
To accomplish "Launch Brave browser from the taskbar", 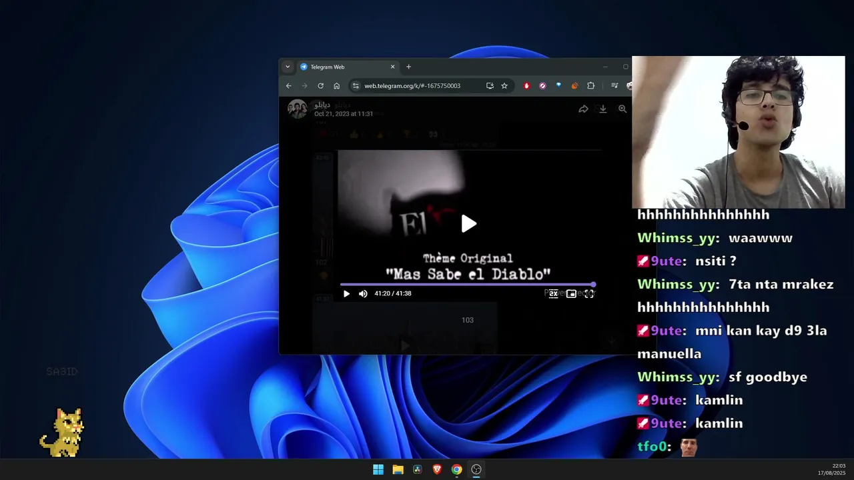I will [437, 469].
